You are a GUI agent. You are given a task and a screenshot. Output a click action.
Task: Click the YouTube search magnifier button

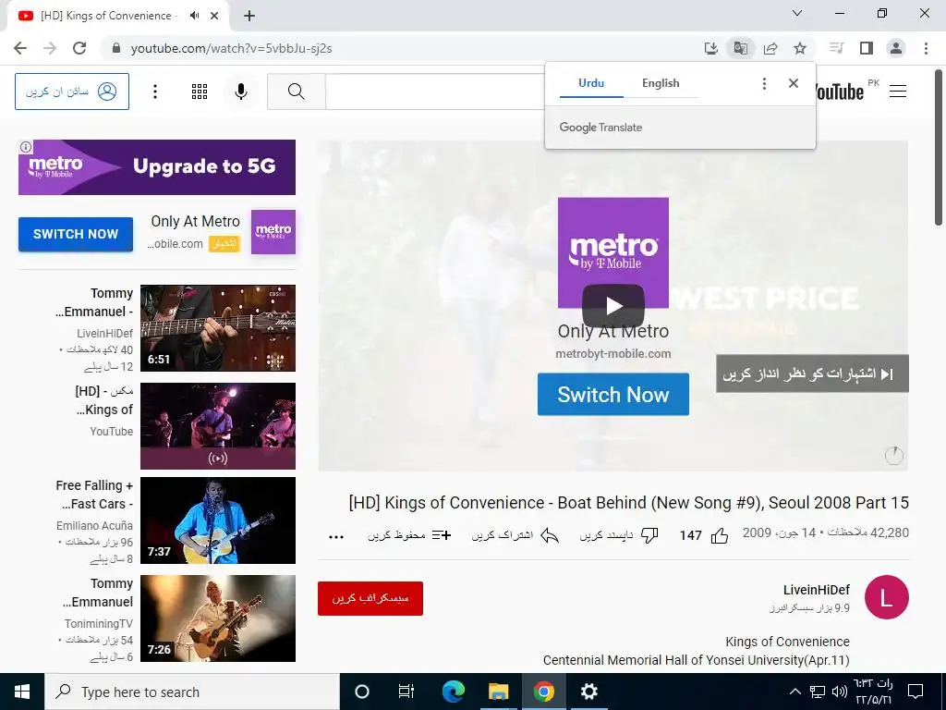(297, 92)
